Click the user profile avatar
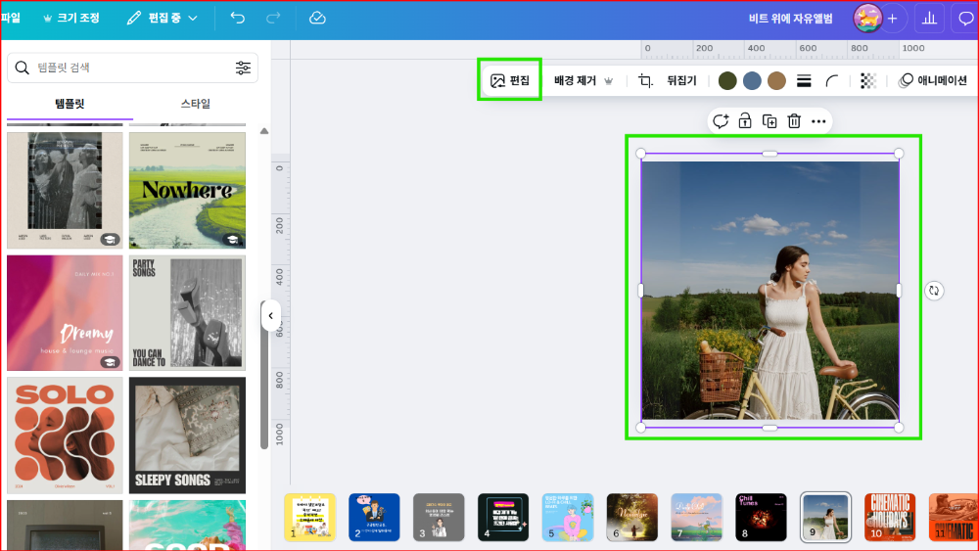Image resolution: width=979 pixels, height=551 pixels. tap(867, 18)
